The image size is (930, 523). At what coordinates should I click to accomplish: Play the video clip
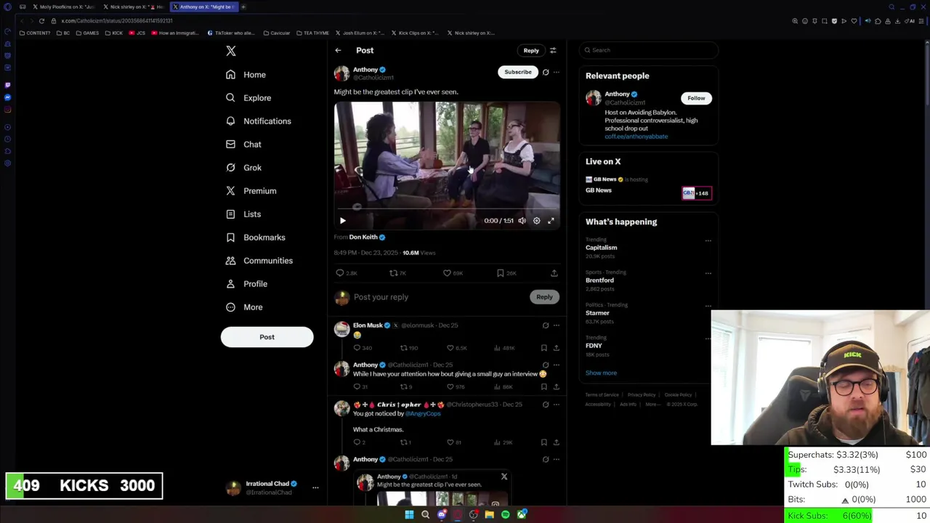click(x=343, y=221)
